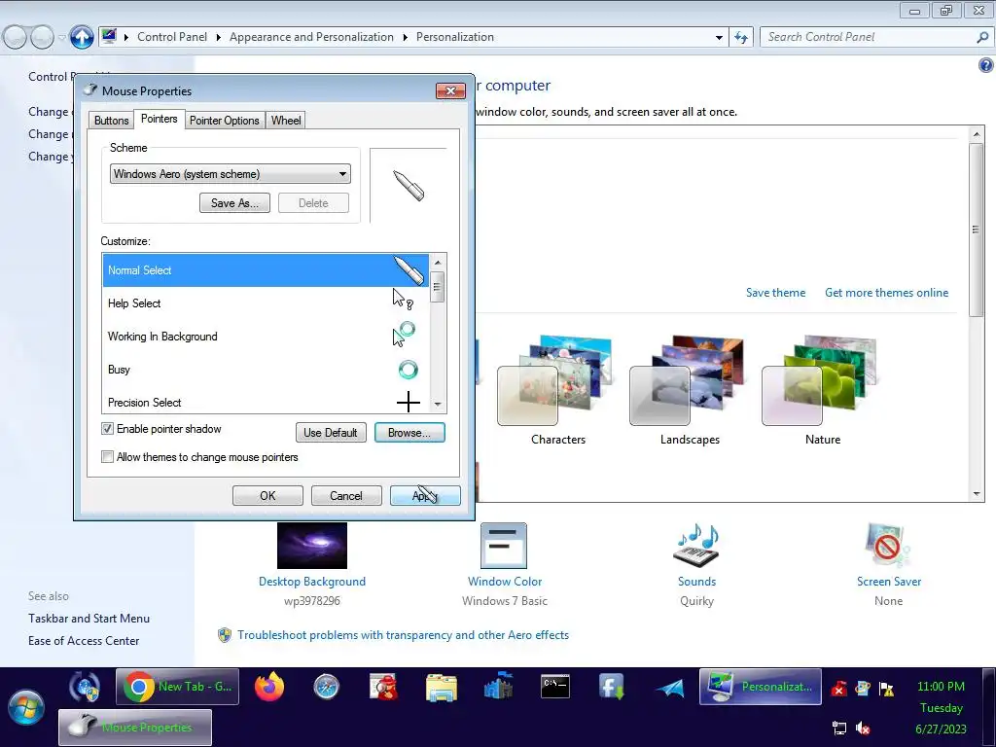
Task: Click Cancel in Mouse Properties
Action: (345, 495)
